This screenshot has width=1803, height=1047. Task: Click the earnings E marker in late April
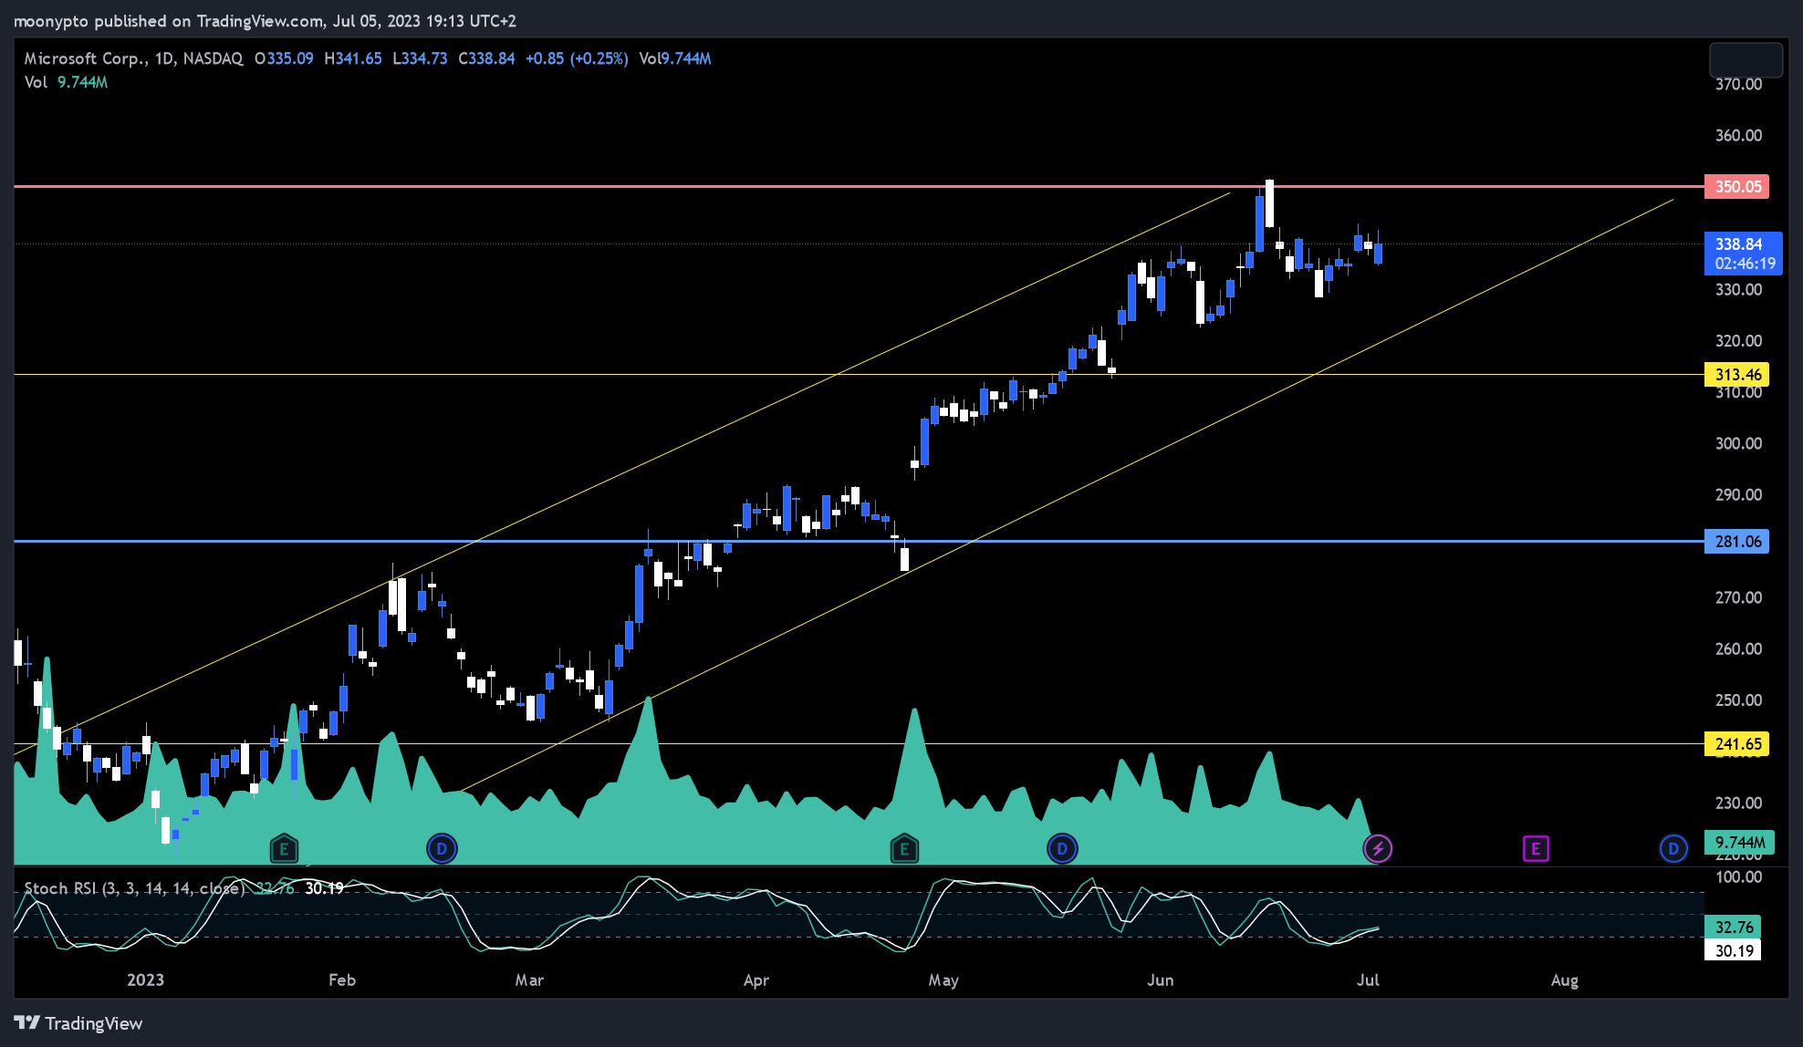pyautogui.click(x=904, y=849)
